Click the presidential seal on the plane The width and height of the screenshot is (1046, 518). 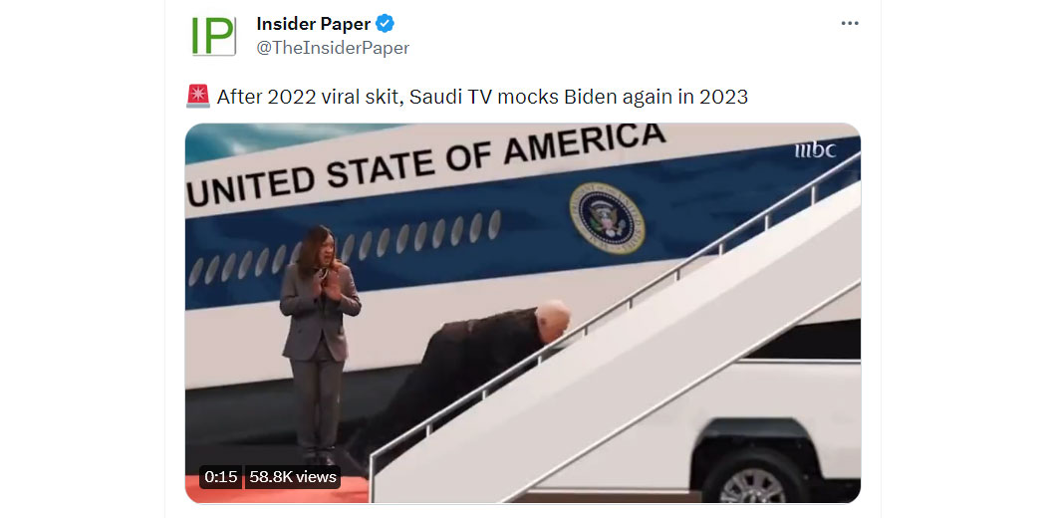pos(607,219)
